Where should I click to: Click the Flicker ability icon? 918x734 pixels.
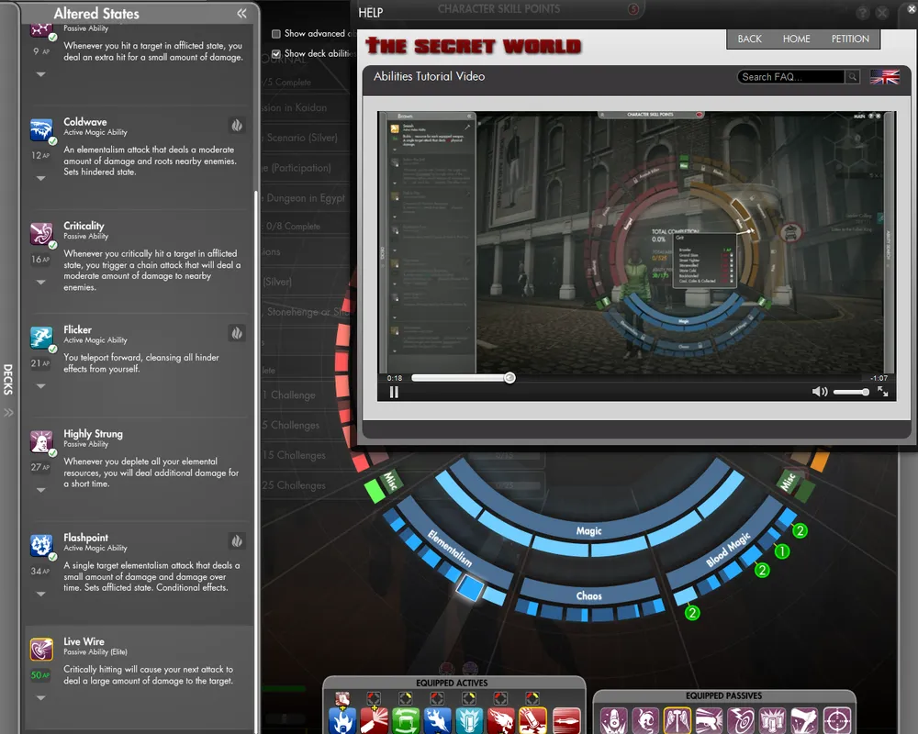point(41,338)
